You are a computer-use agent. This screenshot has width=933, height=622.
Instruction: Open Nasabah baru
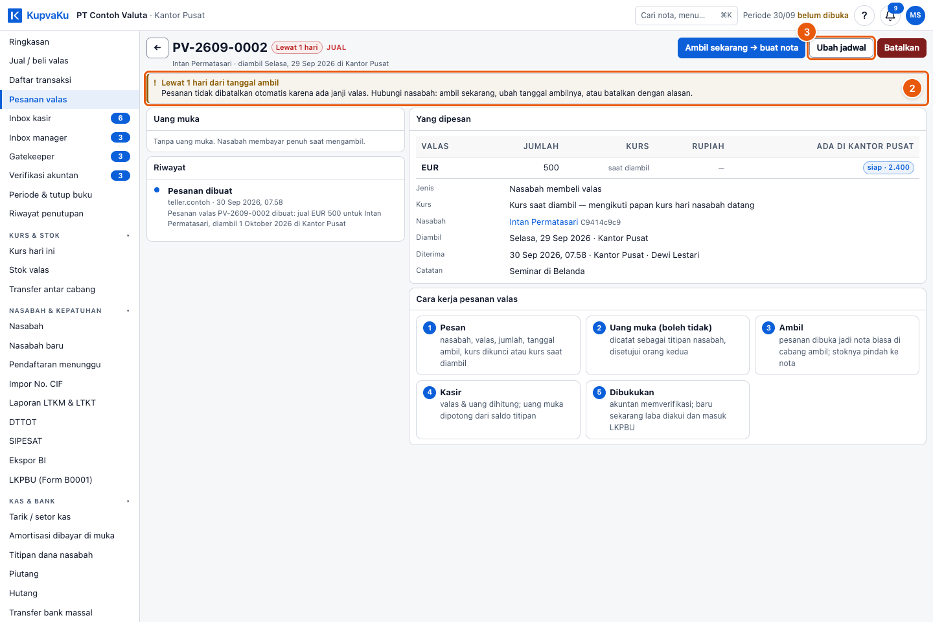pos(69,346)
